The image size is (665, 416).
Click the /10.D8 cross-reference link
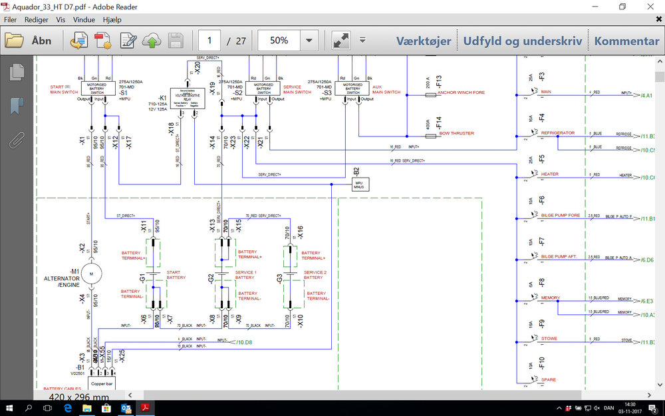click(x=244, y=342)
